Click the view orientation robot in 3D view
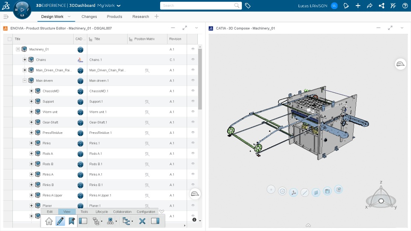The image size is (411, 231). point(381,195)
